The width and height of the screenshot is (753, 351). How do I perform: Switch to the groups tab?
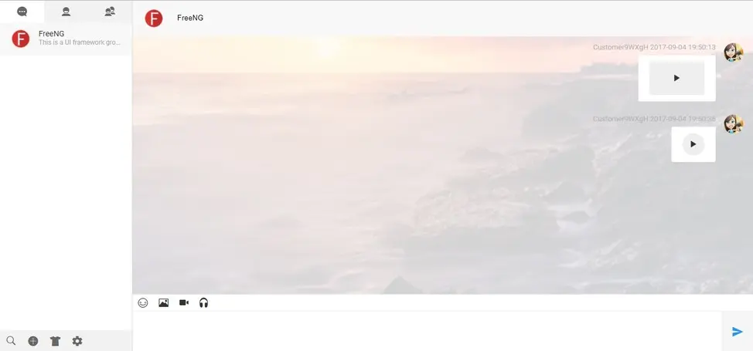point(110,12)
